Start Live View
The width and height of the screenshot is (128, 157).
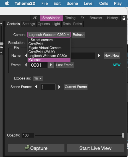click(96, 148)
